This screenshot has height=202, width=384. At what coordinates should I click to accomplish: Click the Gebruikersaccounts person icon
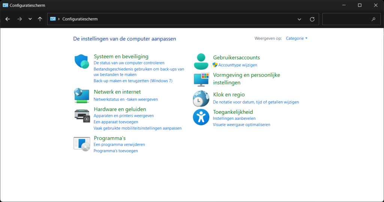click(x=201, y=61)
